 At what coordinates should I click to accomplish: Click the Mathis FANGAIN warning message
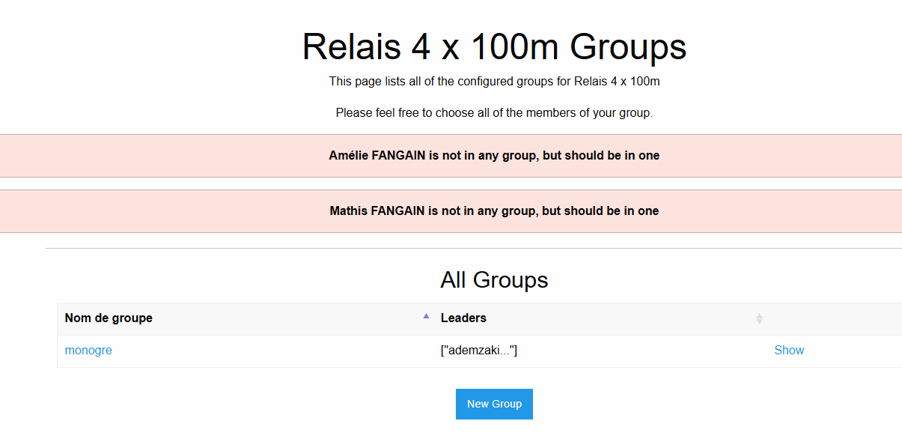coord(494,211)
